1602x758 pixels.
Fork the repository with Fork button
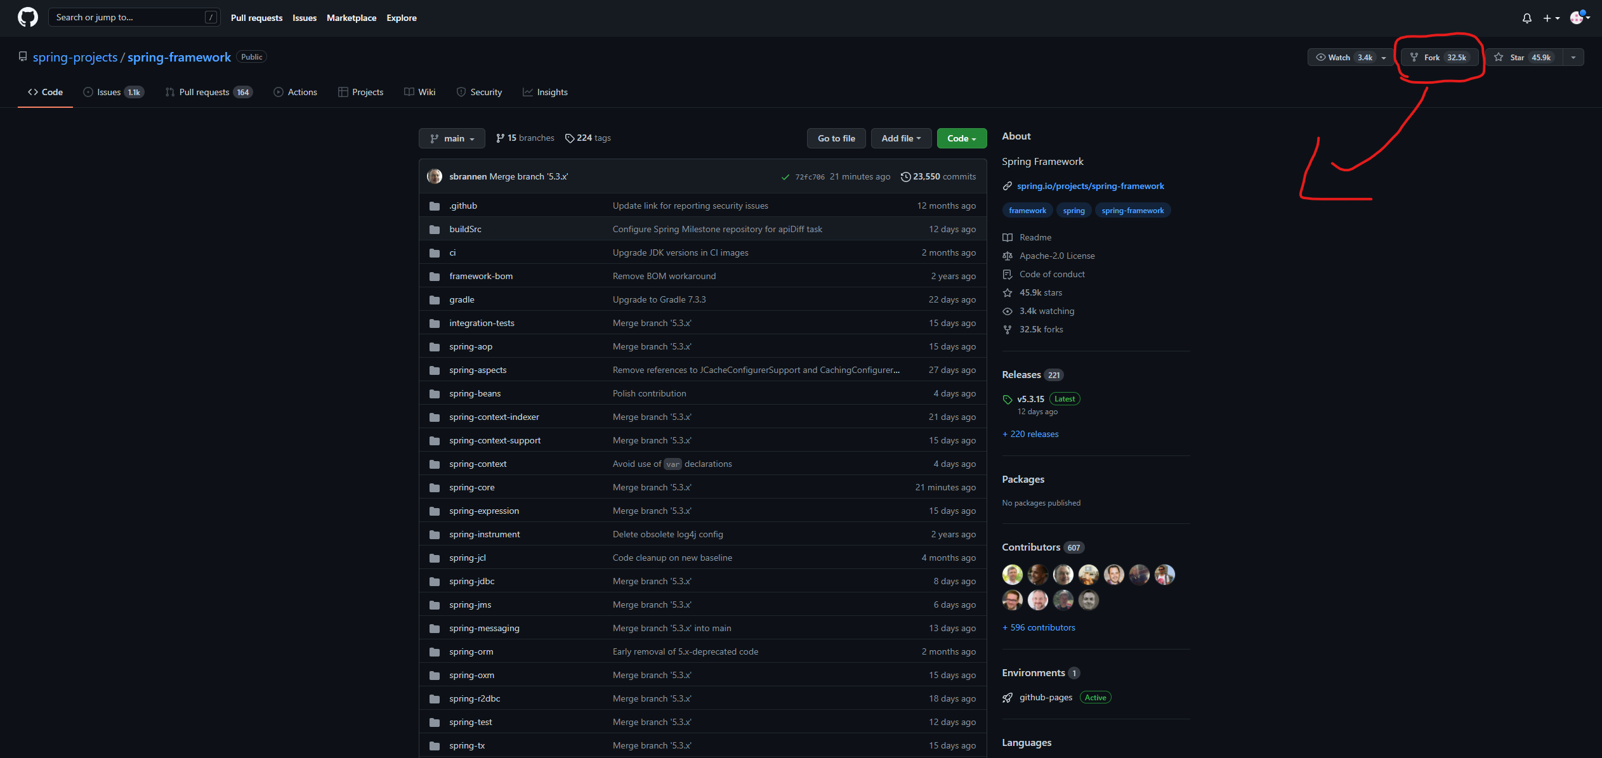[x=1440, y=57]
